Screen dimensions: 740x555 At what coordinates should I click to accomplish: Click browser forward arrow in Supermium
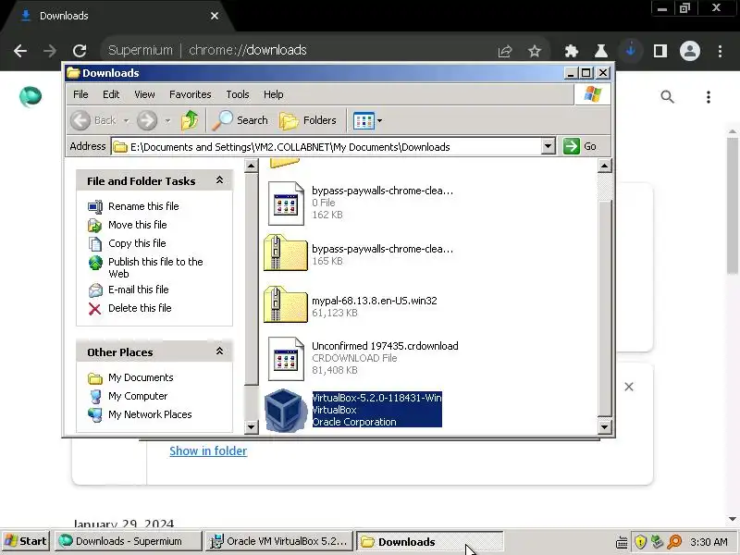[50, 51]
